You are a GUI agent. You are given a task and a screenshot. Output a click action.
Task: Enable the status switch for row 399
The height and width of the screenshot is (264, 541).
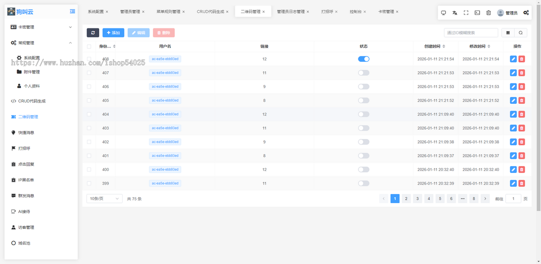(364, 183)
